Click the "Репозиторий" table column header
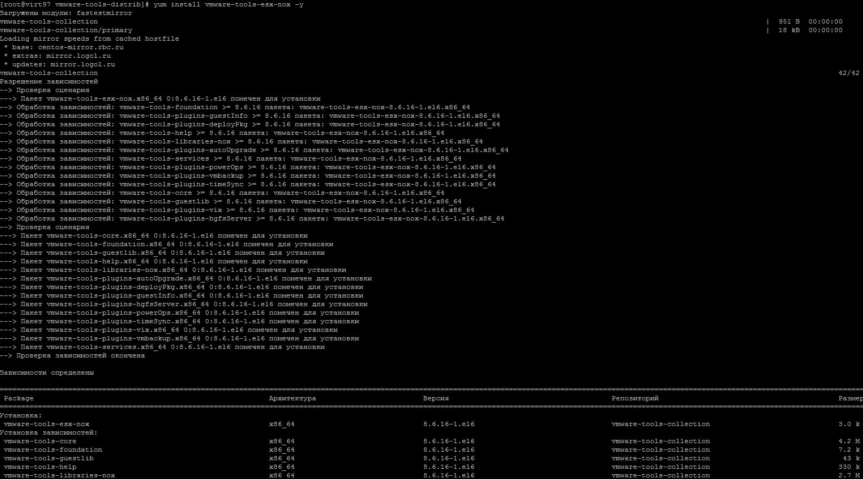 point(635,398)
